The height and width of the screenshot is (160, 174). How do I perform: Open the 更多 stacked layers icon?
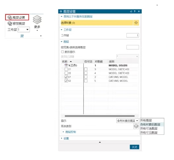[x=37, y=20]
